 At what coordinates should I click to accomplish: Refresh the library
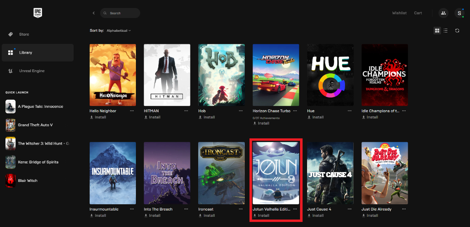pos(457,31)
